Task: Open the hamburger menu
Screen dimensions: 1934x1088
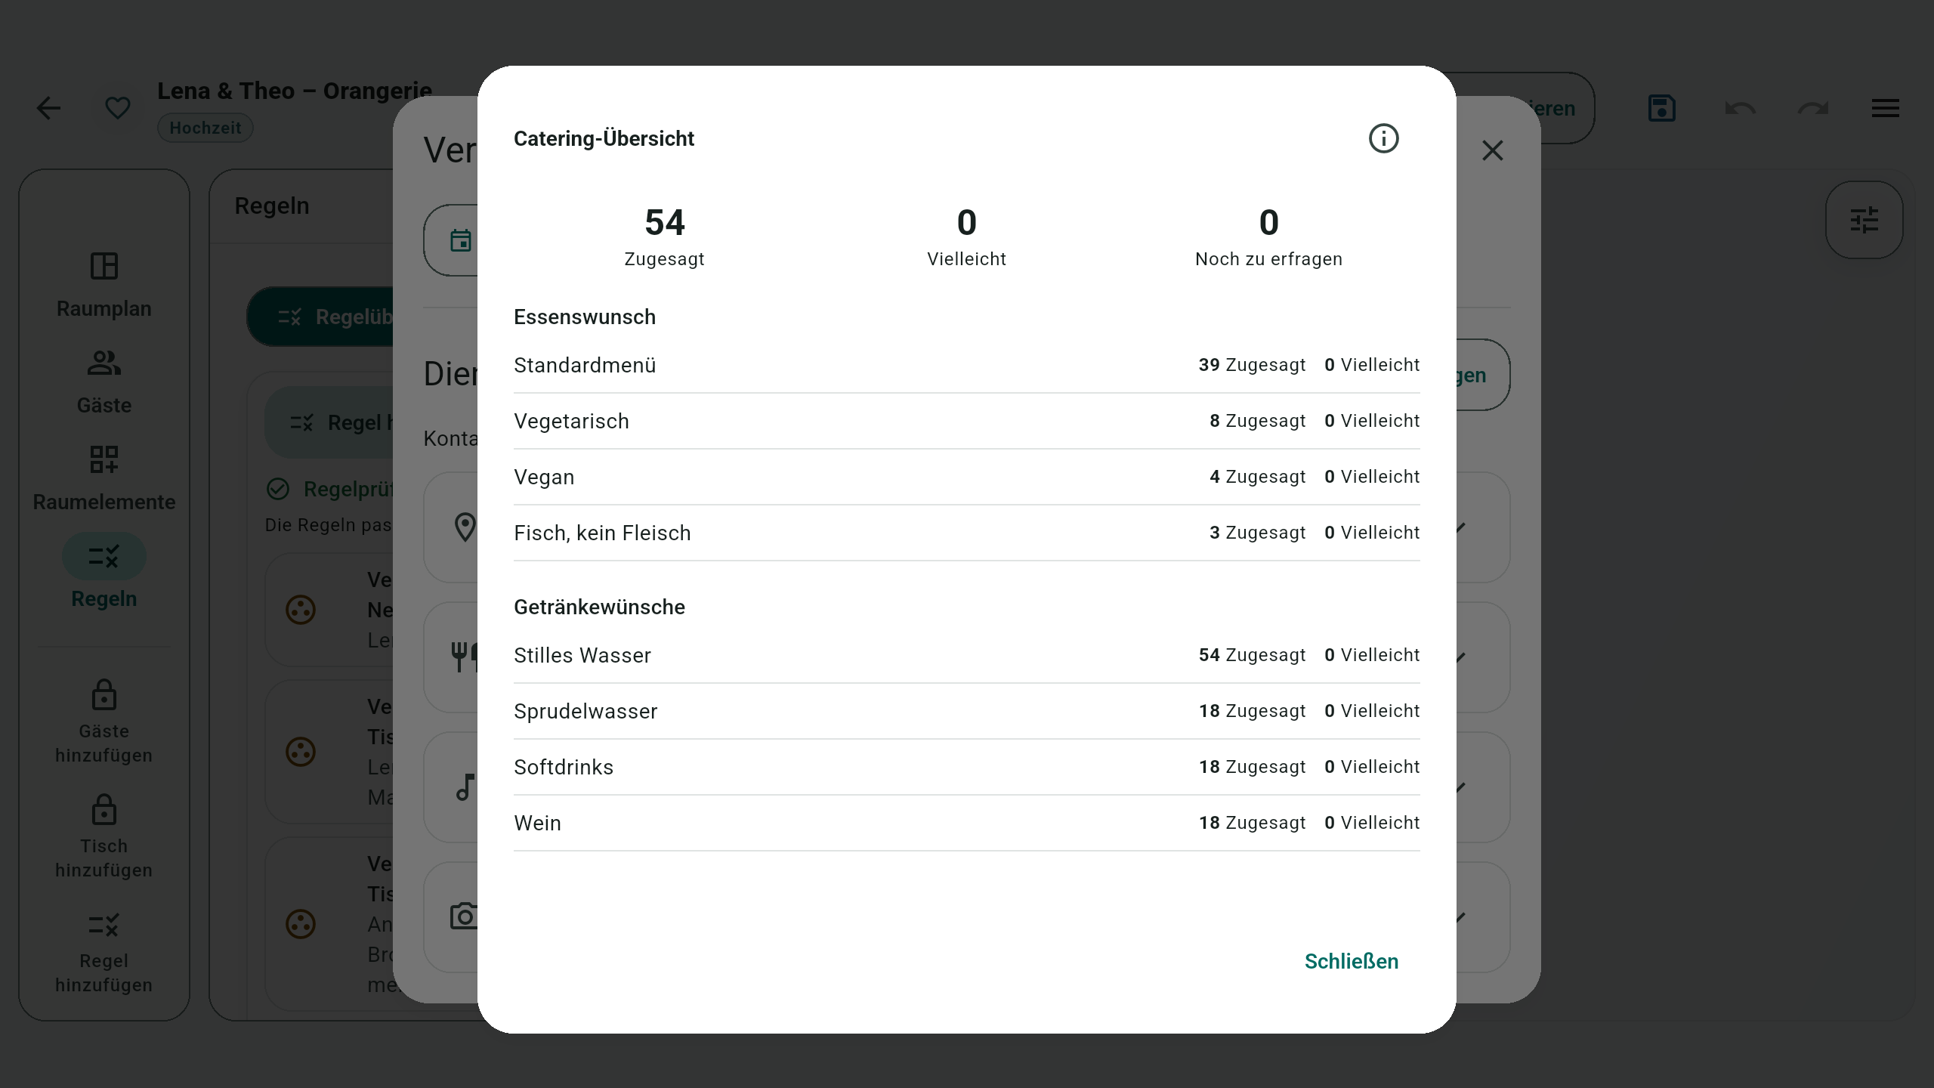Action: [x=1885, y=108]
